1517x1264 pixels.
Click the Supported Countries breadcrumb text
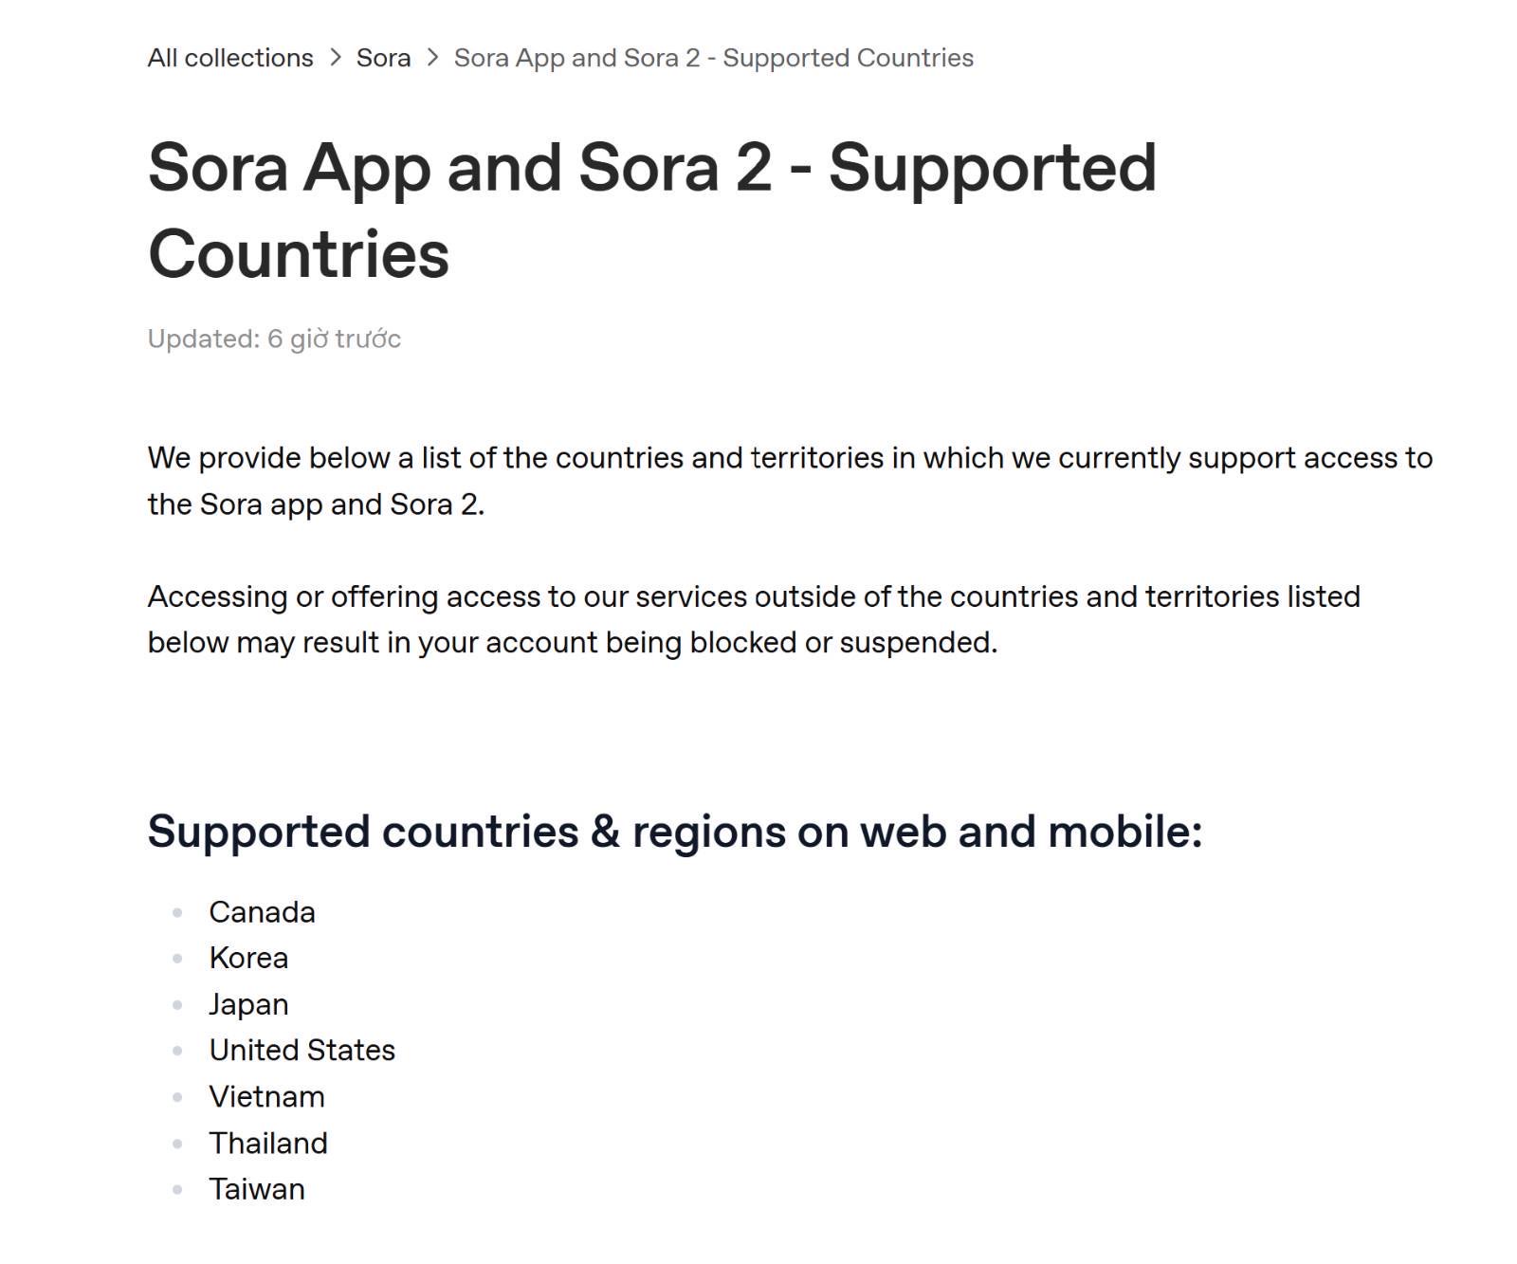[x=713, y=58]
